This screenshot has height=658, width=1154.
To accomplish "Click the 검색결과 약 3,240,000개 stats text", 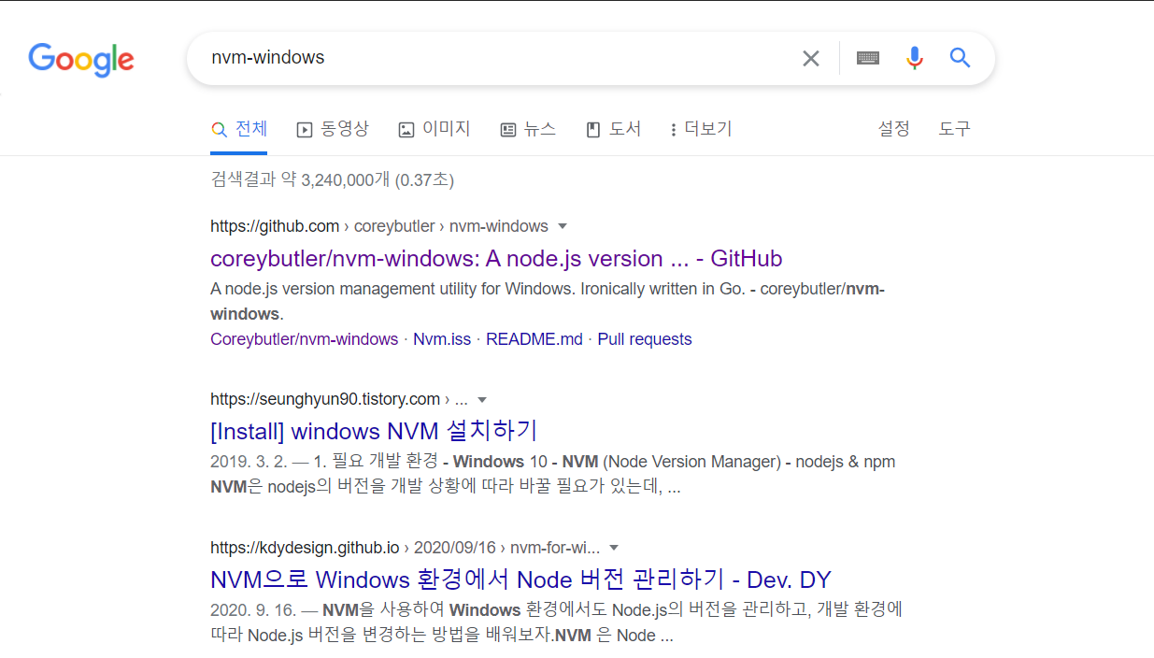I will 332,179.
